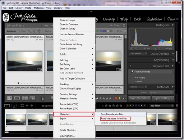Screen dimensions: 184x140
Task: Open the filmstrip grid shortcut icon
Action: [x=22, y=105]
